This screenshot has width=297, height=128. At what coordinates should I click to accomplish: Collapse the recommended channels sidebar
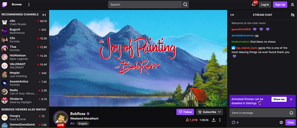tap(44, 15)
